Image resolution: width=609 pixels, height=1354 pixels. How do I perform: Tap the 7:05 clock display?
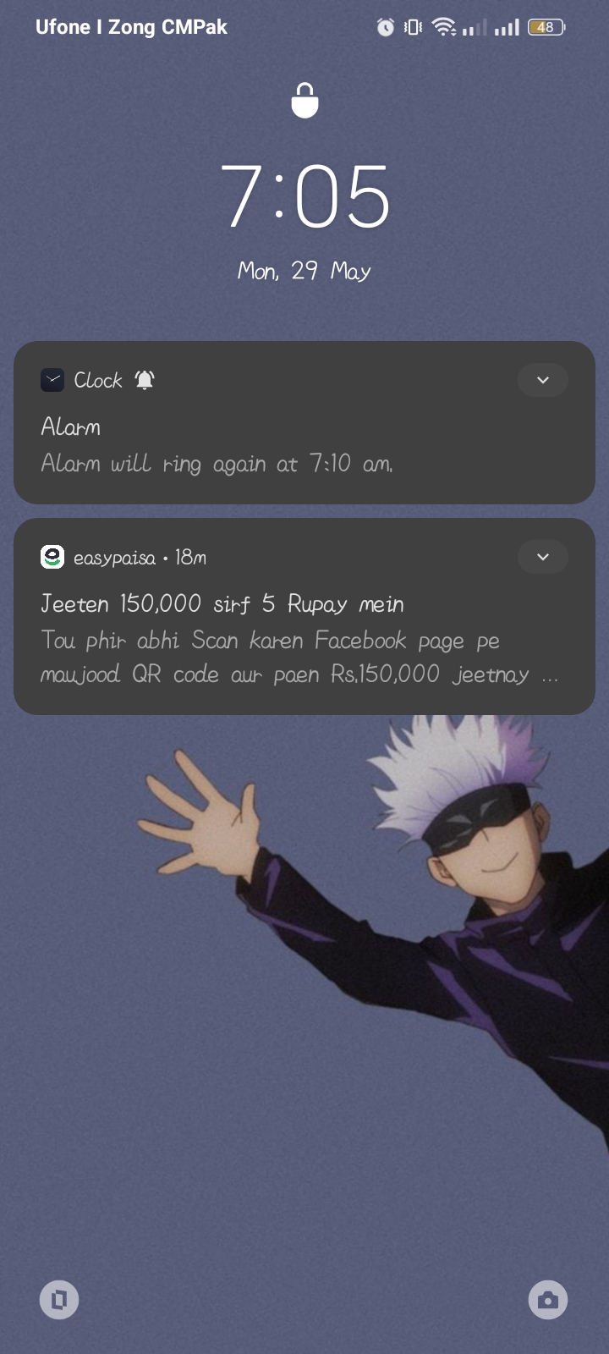click(304, 197)
